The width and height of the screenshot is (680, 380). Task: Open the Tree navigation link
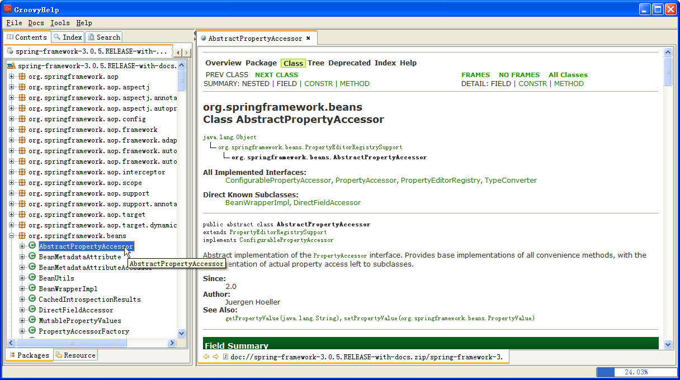[x=316, y=63]
